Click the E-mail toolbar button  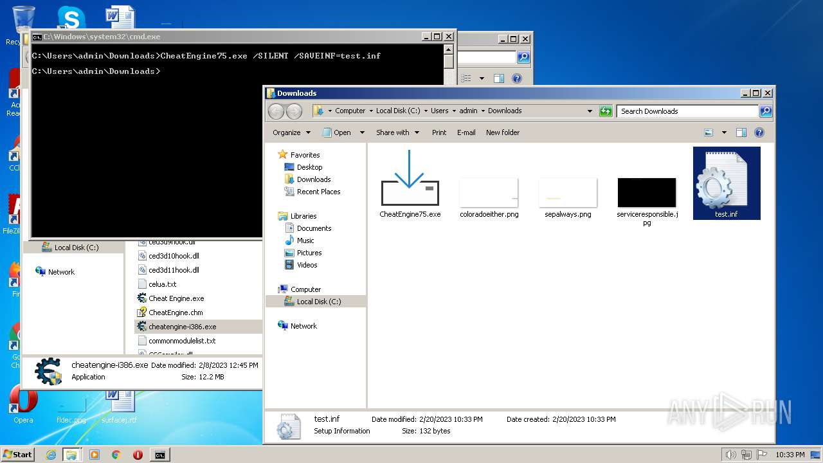pyautogui.click(x=466, y=132)
